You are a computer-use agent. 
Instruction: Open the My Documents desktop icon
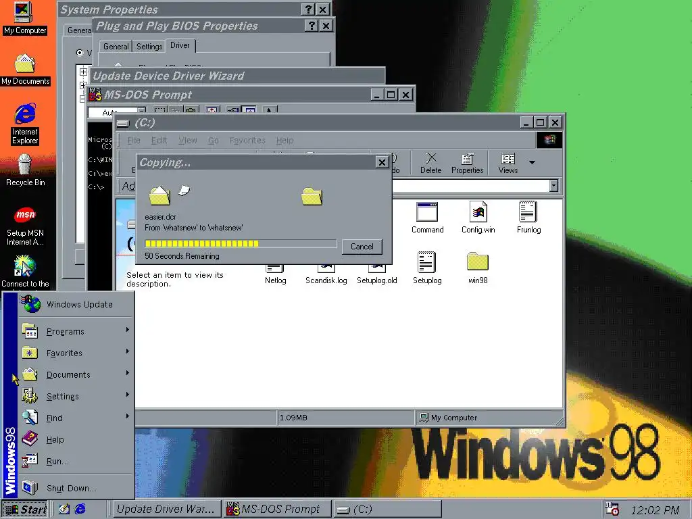25,69
